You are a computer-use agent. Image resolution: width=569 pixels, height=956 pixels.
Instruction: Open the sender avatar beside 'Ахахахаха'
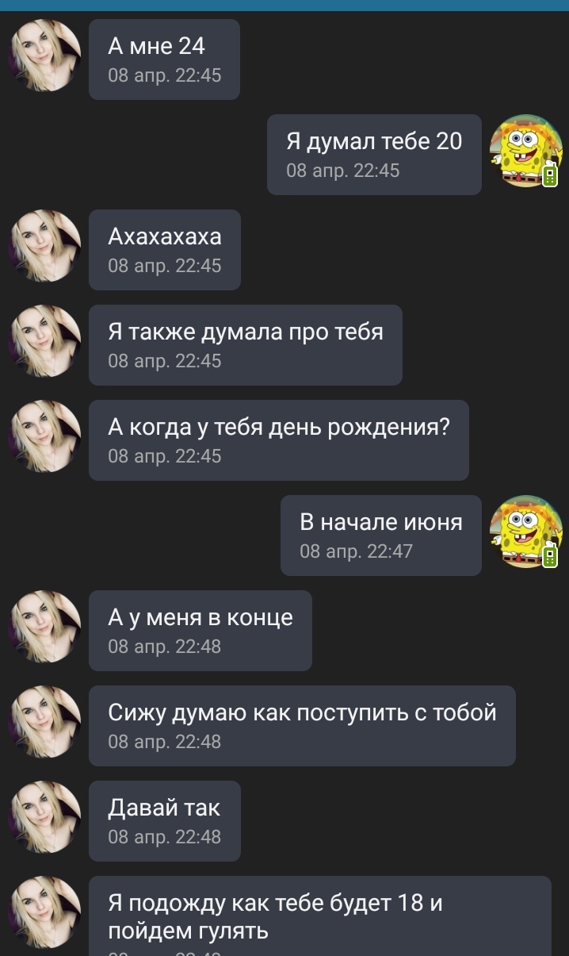44,246
